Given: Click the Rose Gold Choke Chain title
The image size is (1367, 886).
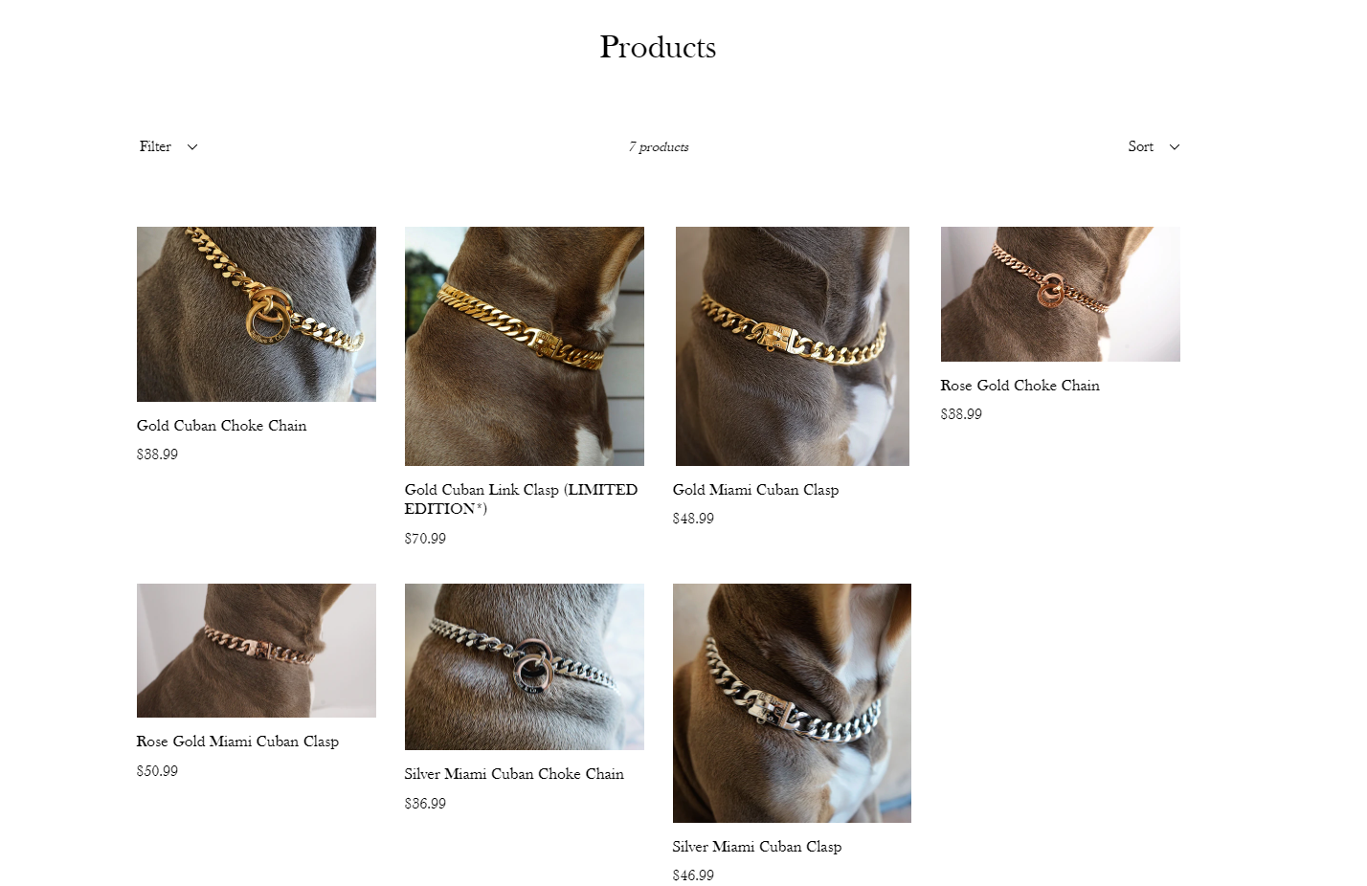Looking at the screenshot, I should 1020,386.
